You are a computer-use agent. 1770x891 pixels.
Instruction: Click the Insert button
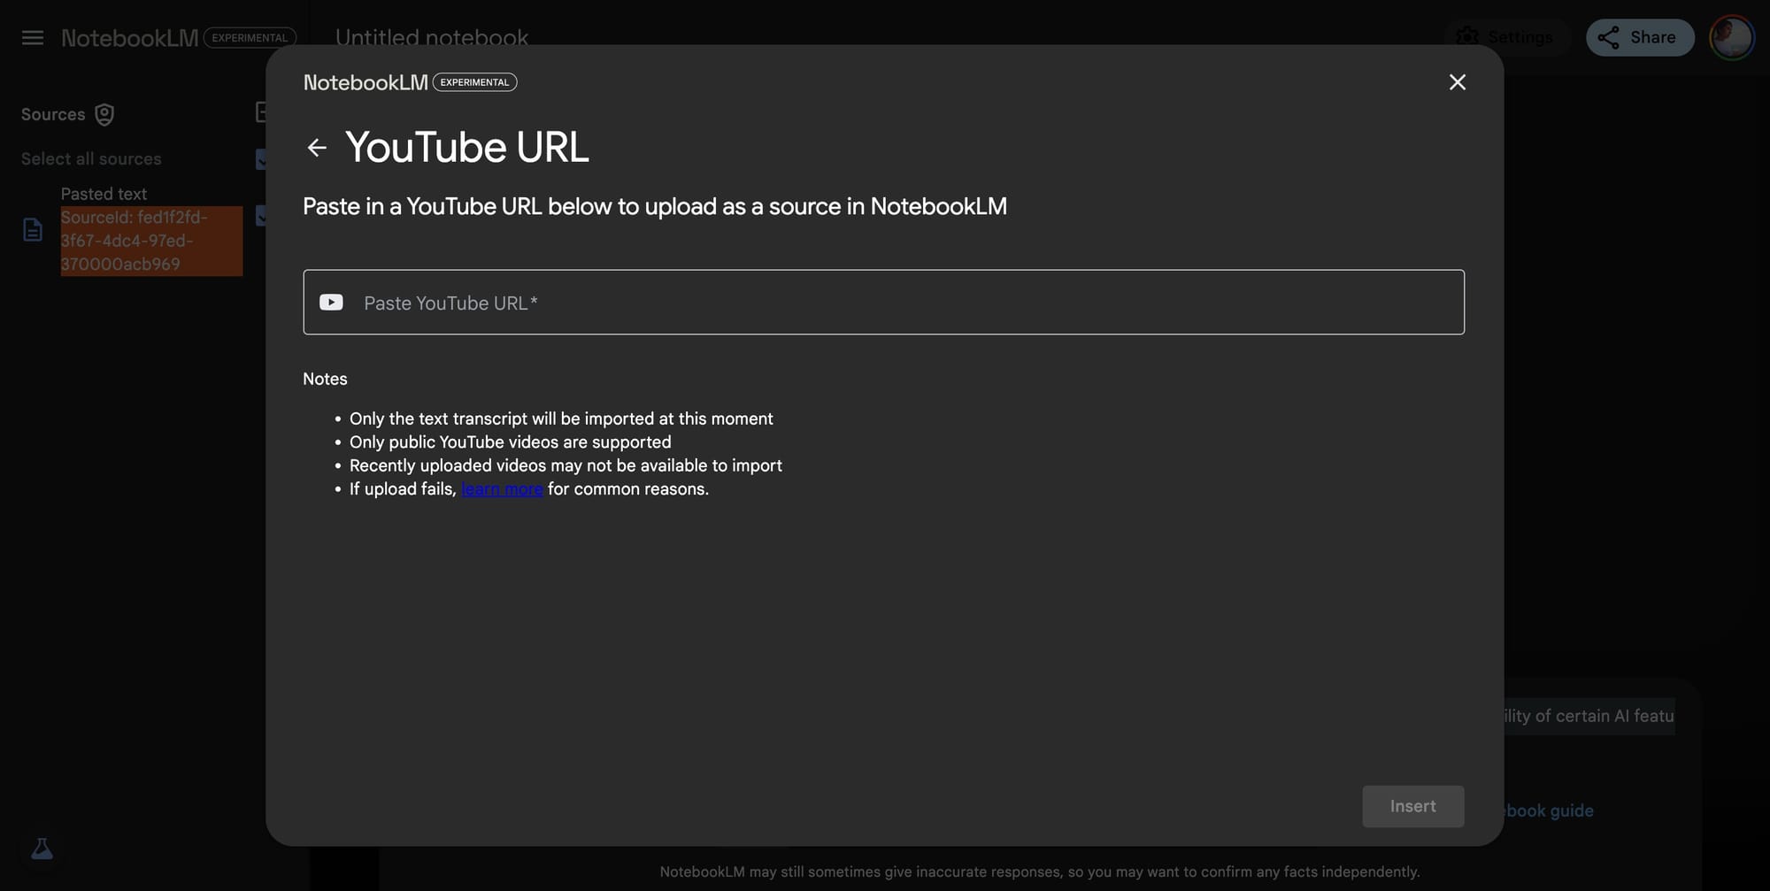[x=1413, y=806]
